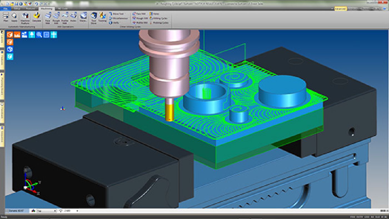The image size is (389, 219).
Task: Switch to the NC Code ribbon tab
Action: [x=63, y=9]
